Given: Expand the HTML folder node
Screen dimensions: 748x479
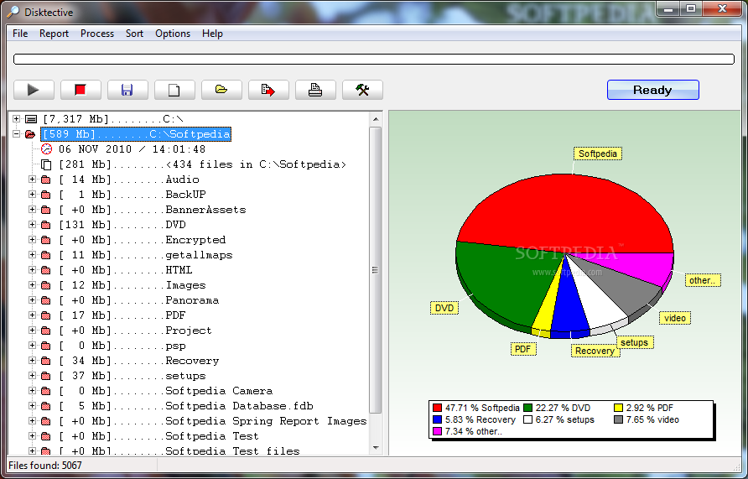Looking at the screenshot, I should pyautogui.click(x=32, y=270).
